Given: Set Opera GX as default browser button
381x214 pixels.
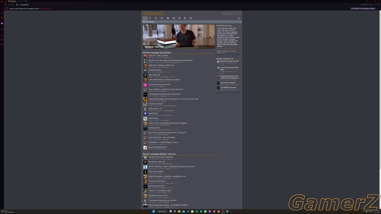Looking at the screenshot, I should pos(363,9).
